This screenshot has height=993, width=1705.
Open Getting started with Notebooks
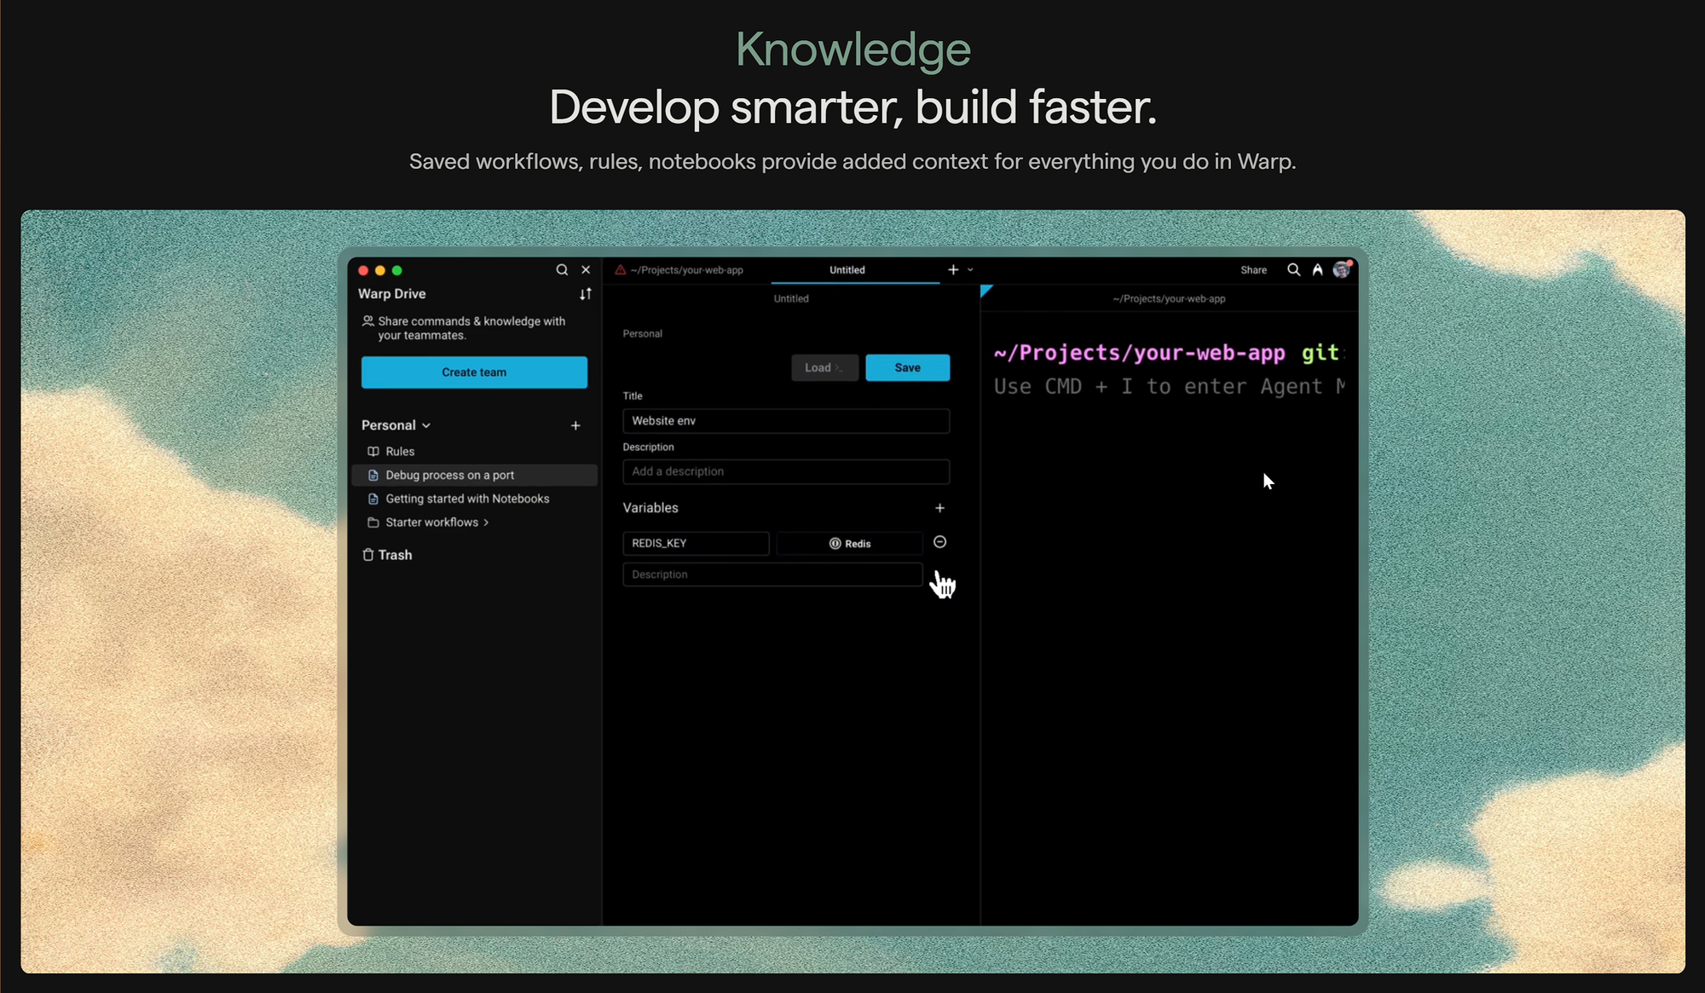(474, 499)
